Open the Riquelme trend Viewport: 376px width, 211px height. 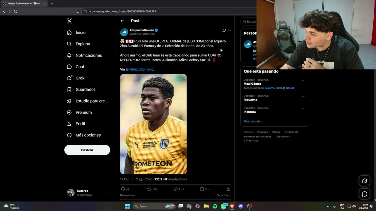click(x=250, y=100)
